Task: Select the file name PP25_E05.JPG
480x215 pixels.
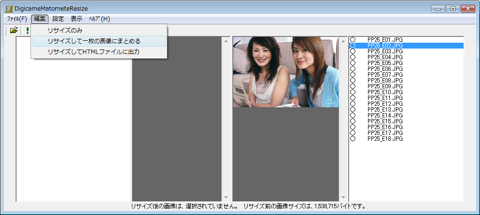Action: (385, 63)
